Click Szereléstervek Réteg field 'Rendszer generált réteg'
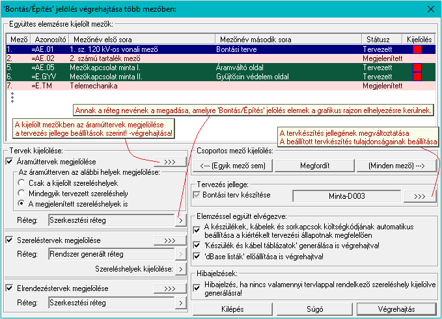This screenshot has width=442, height=319. (x=111, y=254)
